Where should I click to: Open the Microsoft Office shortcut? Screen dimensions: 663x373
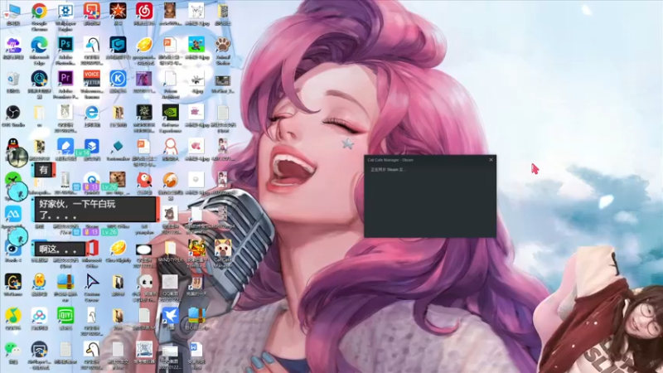[92, 248]
